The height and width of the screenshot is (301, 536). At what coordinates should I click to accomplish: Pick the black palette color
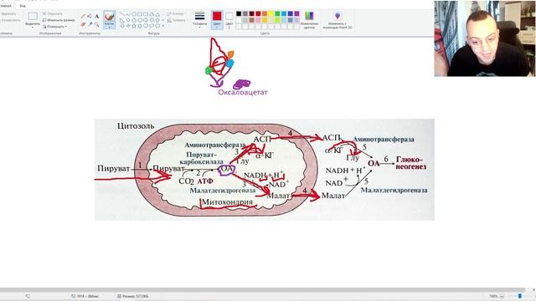tap(239, 13)
